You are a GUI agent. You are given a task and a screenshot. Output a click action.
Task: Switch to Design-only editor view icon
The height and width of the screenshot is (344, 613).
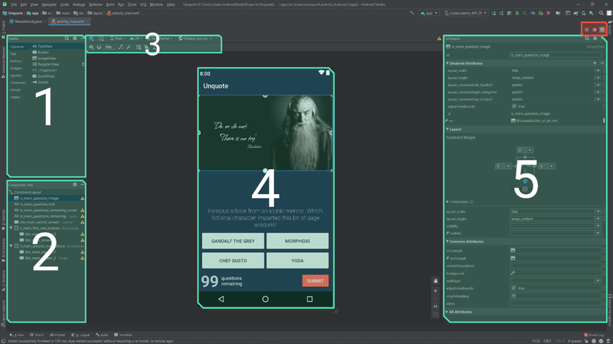602,30
